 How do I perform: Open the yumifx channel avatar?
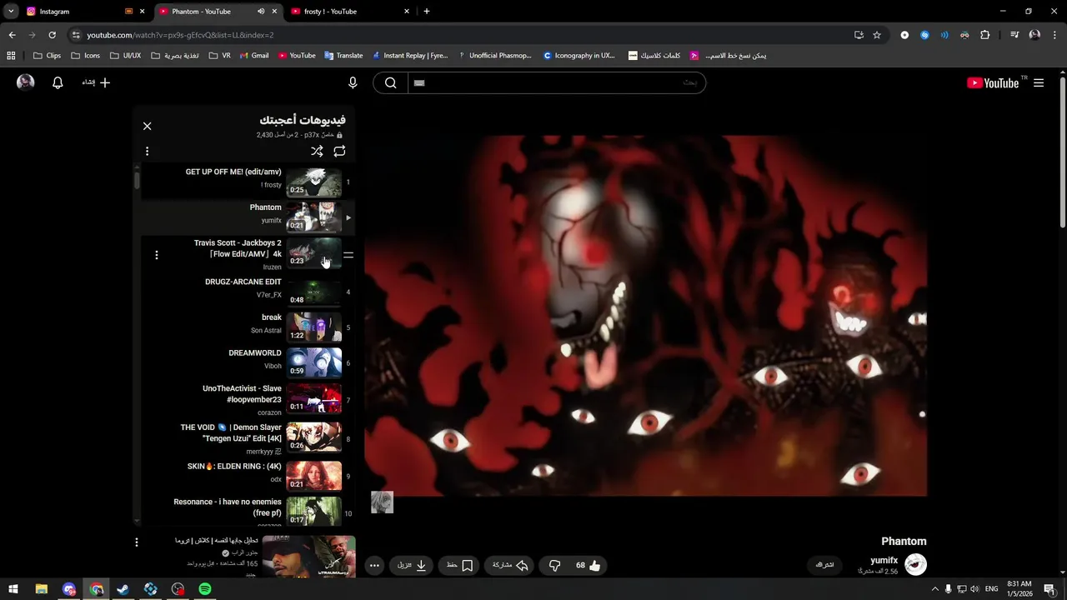915,564
